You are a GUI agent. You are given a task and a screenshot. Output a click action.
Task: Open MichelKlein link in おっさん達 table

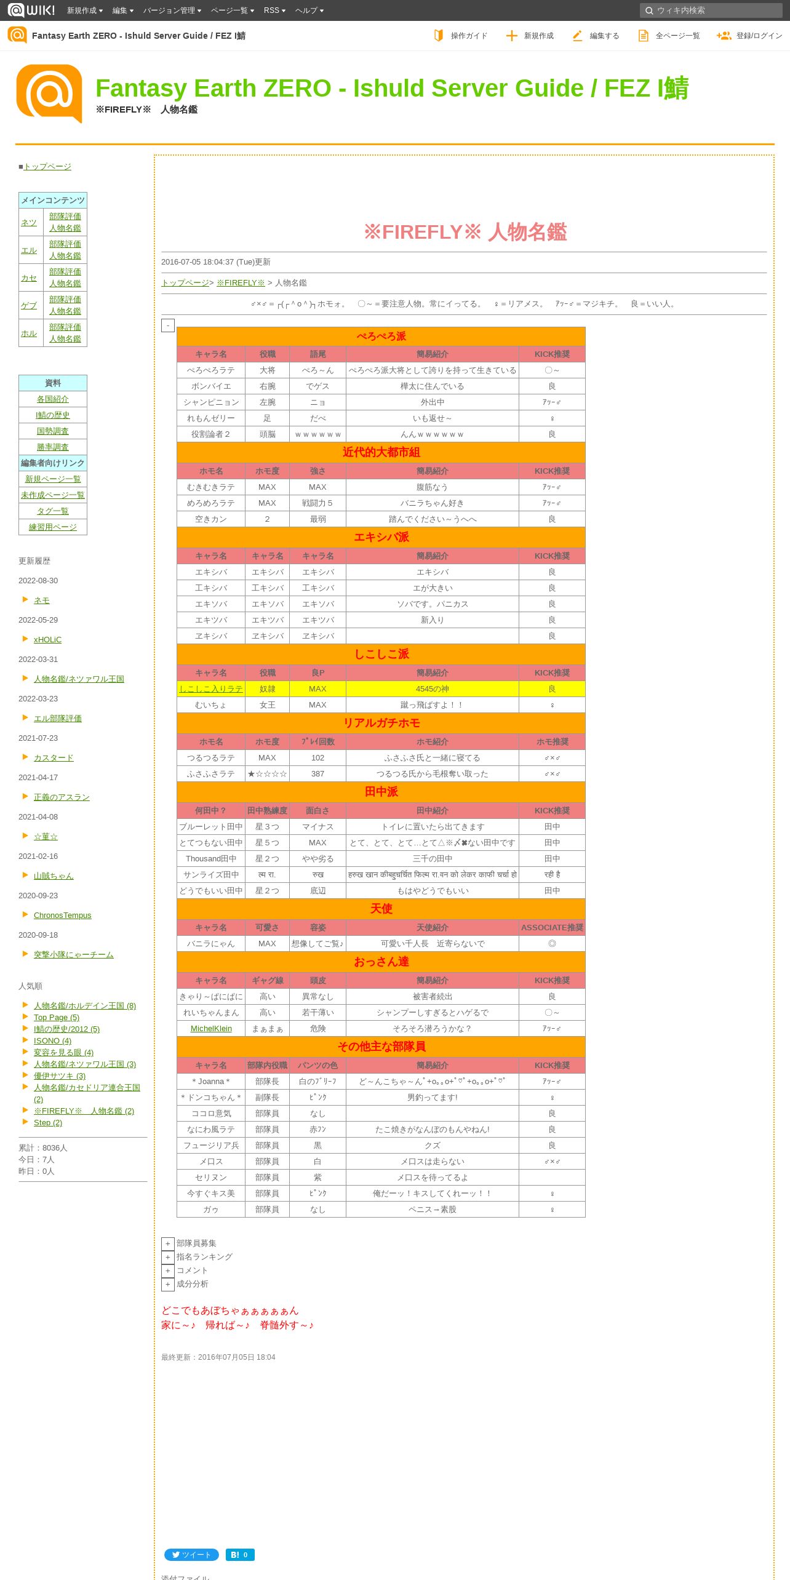pyautogui.click(x=211, y=1029)
